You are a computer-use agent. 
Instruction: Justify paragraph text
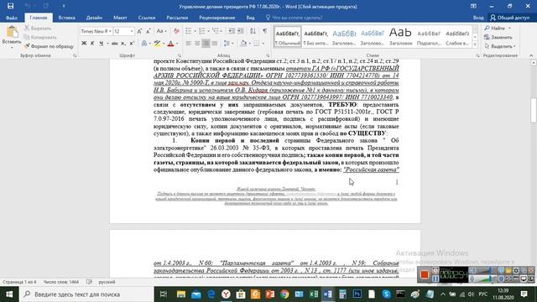click(x=215, y=44)
